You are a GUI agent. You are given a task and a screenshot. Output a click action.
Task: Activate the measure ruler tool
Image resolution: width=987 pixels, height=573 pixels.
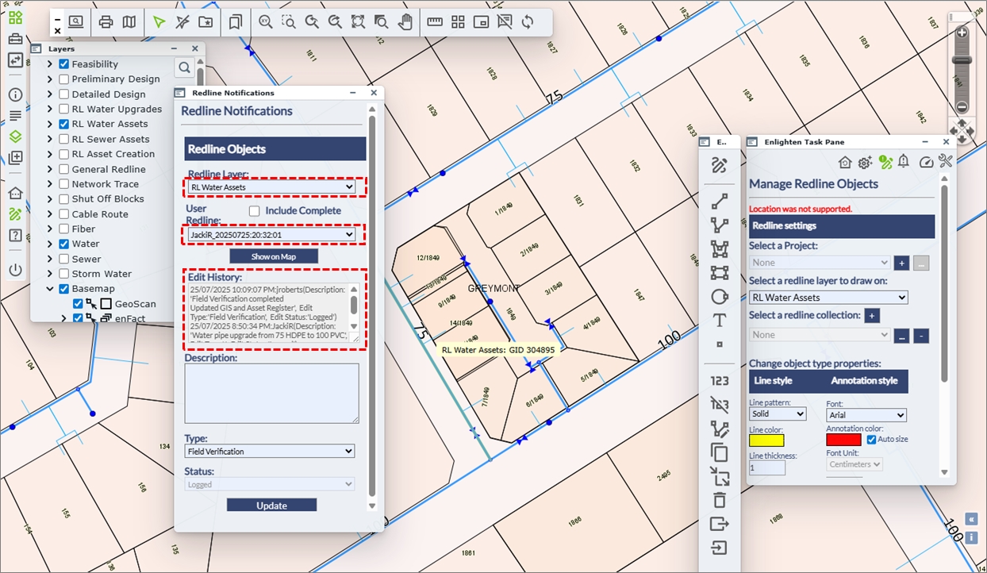pyautogui.click(x=434, y=22)
